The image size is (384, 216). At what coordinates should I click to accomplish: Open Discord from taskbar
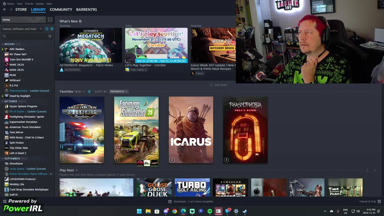pos(166,211)
